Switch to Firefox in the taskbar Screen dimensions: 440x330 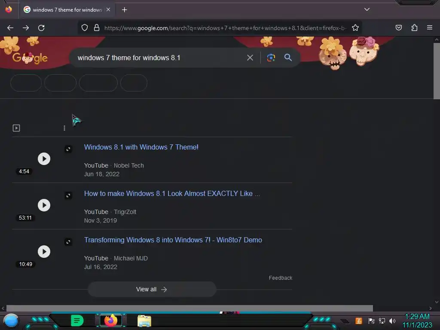click(x=110, y=321)
